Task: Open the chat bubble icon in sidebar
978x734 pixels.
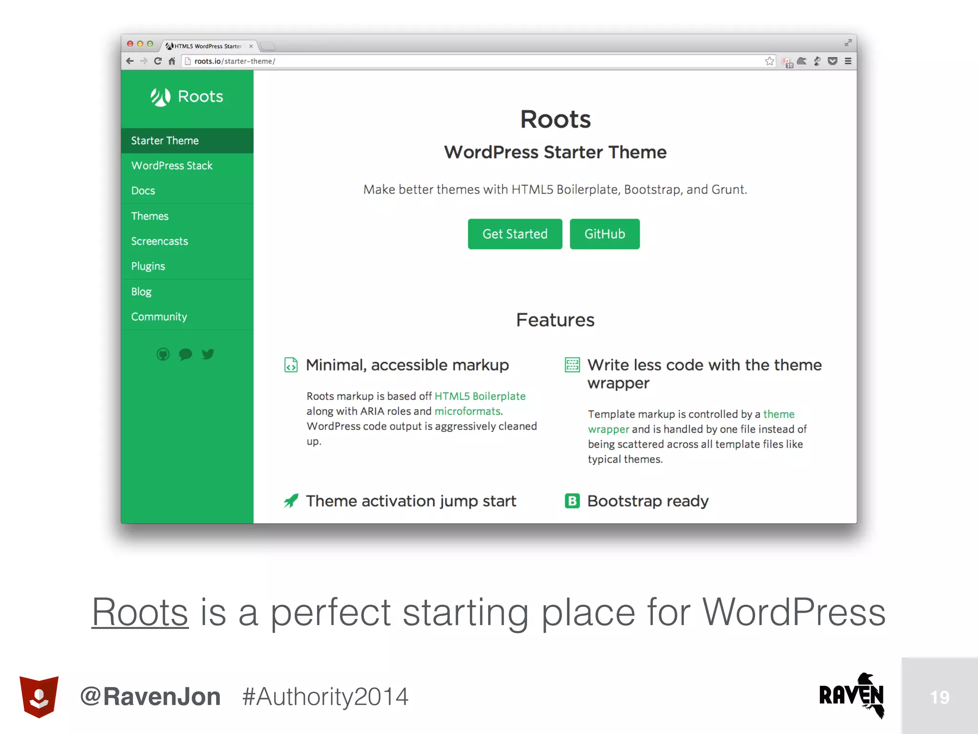Action: (185, 354)
